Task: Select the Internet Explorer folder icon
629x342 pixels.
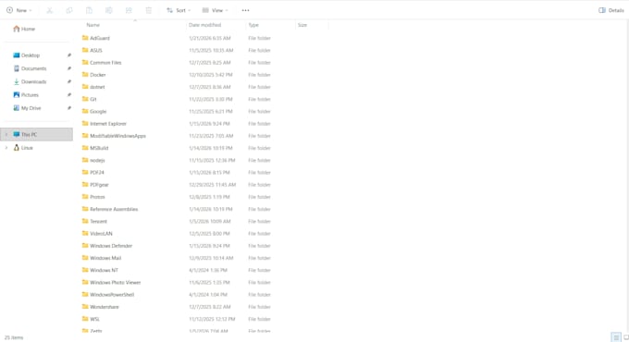Action: (x=85, y=124)
